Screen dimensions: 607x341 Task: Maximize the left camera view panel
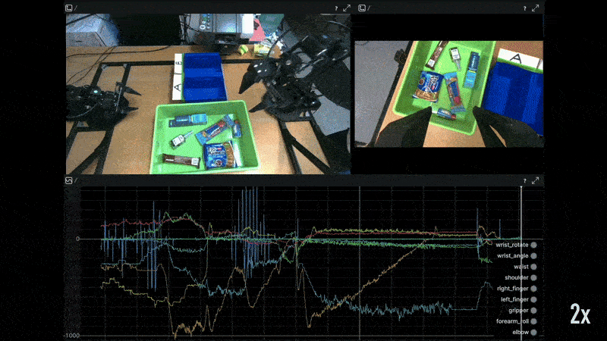347,8
